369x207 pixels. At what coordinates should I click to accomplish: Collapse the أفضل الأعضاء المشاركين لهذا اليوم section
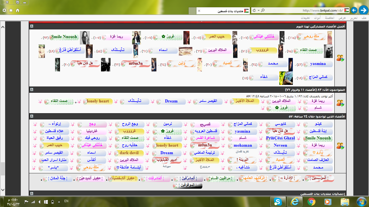click(x=32, y=26)
